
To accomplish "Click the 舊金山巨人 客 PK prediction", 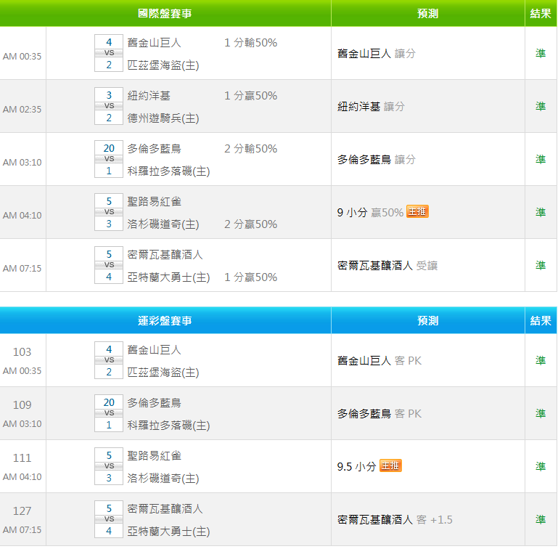I will point(379,360).
